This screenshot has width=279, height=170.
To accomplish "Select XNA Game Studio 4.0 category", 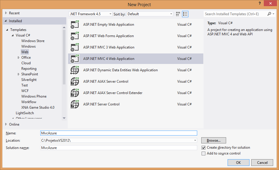I will (x=38, y=107).
